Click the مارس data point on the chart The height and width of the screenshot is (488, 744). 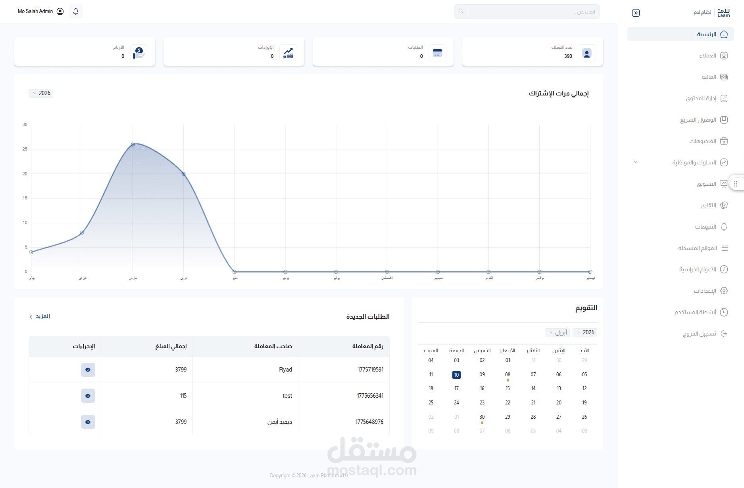click(133, 145)
